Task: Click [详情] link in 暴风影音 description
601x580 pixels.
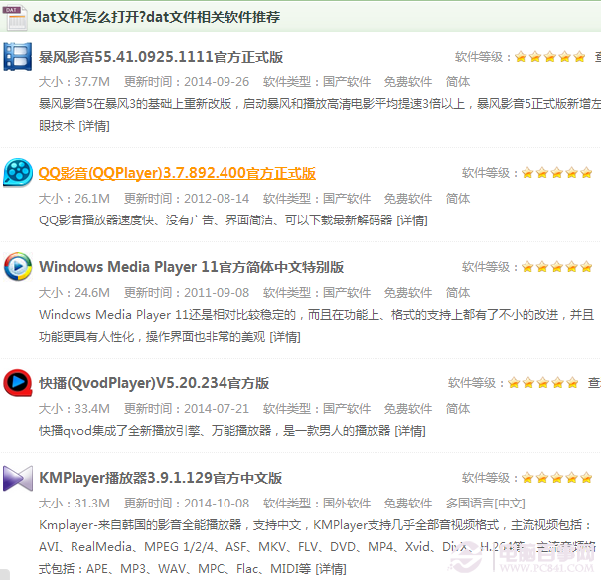Action: click(94, 126)
